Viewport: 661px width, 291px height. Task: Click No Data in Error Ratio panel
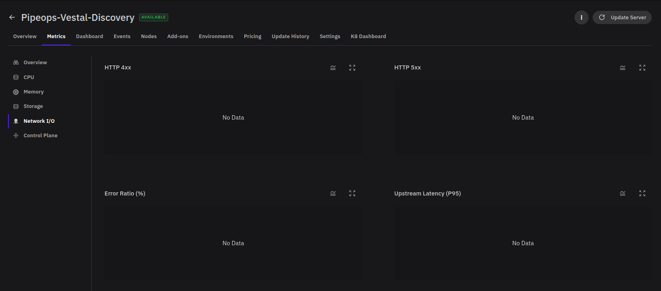(x=233, y=243)
